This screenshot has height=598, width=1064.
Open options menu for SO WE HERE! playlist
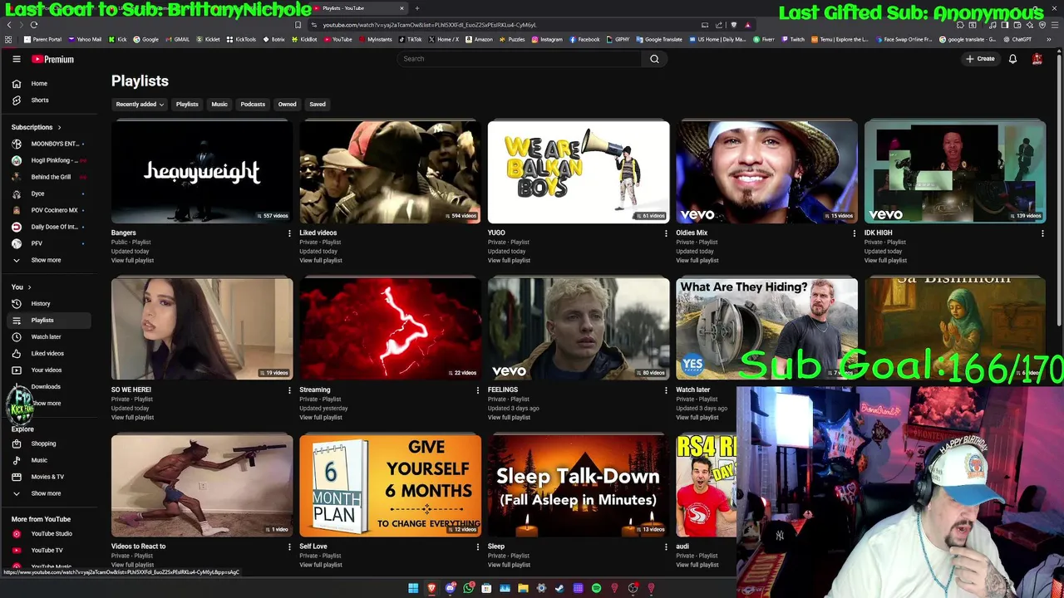pyautogui.click(x=289, y=390)
